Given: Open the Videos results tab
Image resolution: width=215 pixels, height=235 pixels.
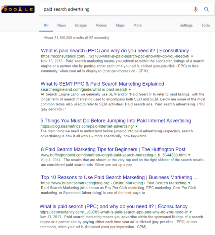Looking at the screenshot, I should point(101,25).
